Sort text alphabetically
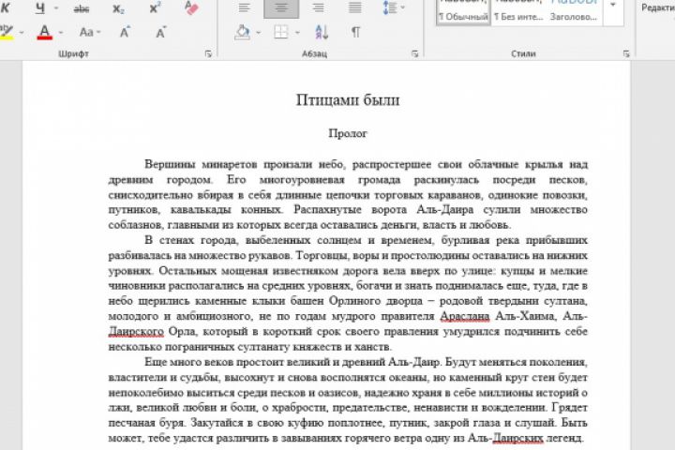 pos(322,32)
